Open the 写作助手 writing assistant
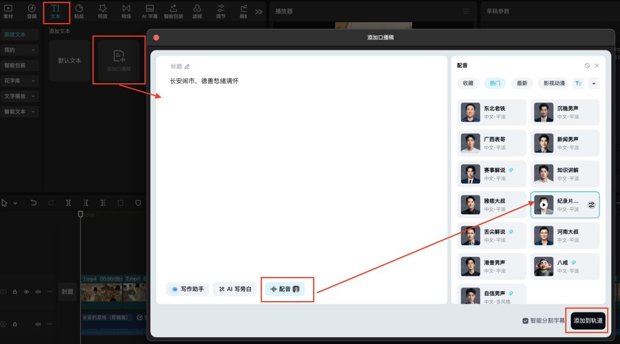Viewport: 620px width, 344px height. point(188,289)
